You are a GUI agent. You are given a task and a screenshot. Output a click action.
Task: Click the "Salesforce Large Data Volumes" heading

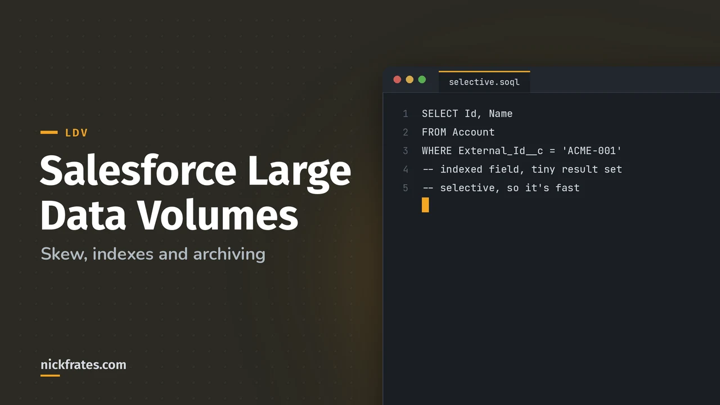(196, 193)
